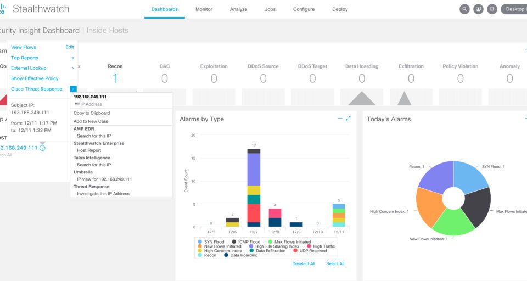Click the Cisco Threat Response entry

point(37,89)
